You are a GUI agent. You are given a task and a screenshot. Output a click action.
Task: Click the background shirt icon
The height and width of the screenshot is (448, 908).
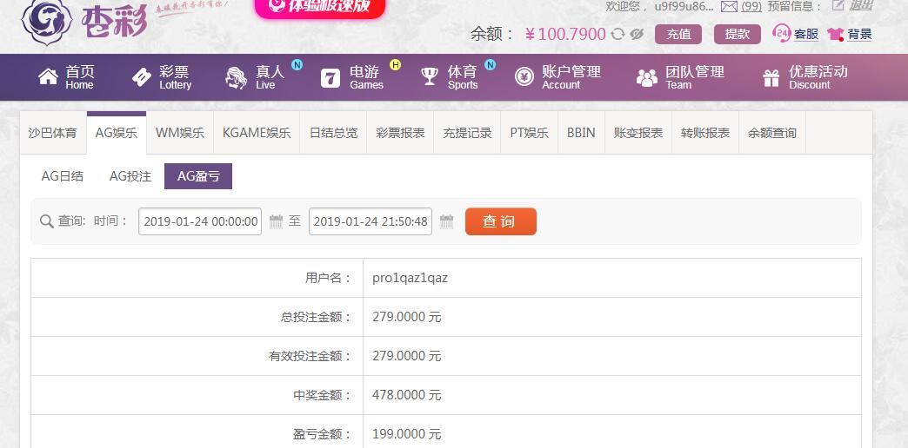pyautogui.click(x=835, y=34)
